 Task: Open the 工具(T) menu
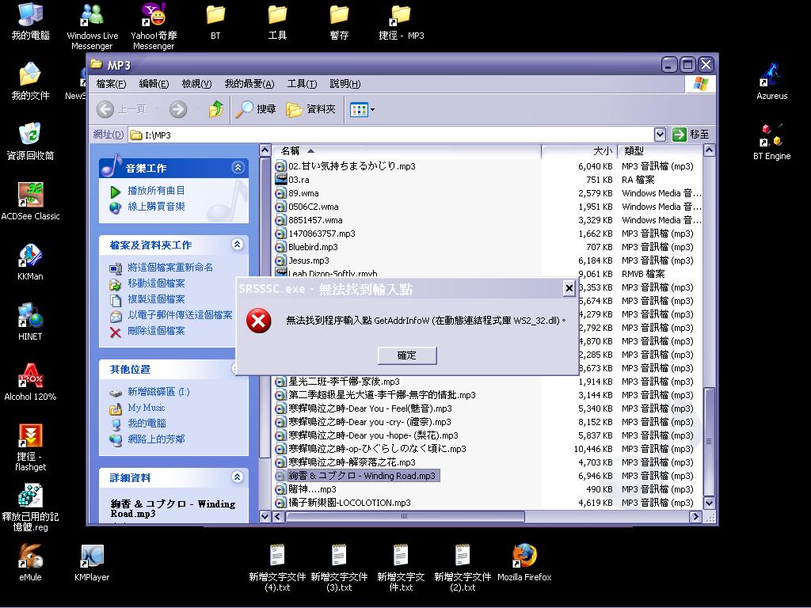[302, 84]
